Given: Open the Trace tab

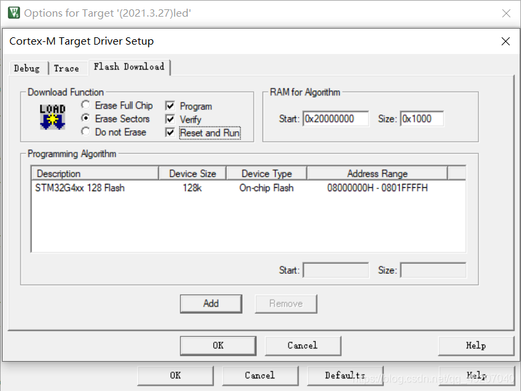Looking at the screenshot, I should (x=67, y=69).
